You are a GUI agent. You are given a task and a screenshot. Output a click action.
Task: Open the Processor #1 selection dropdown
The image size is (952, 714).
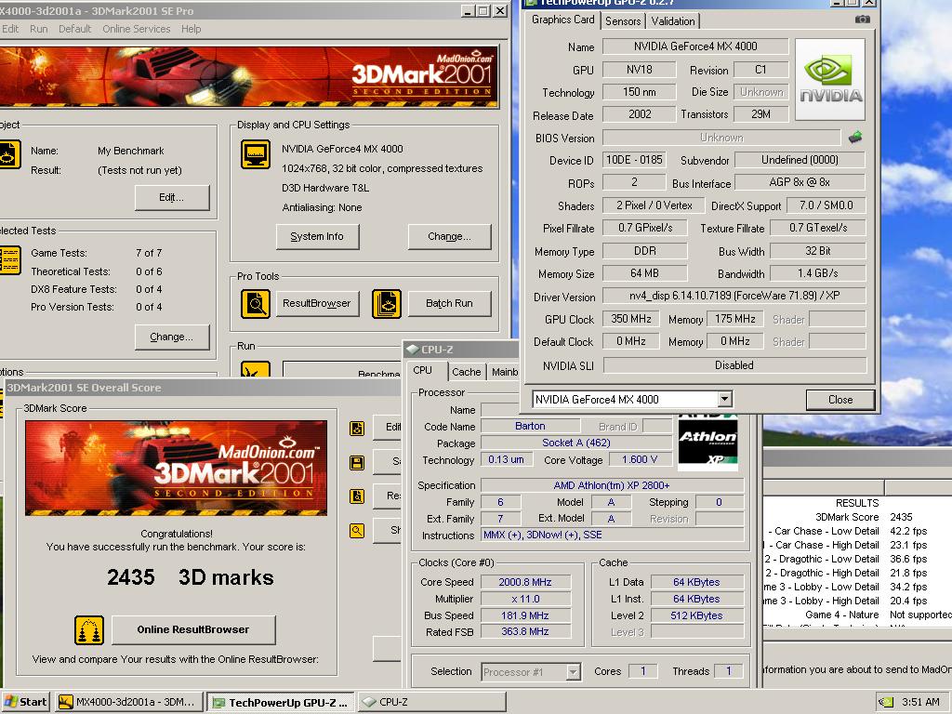[573, 671]
